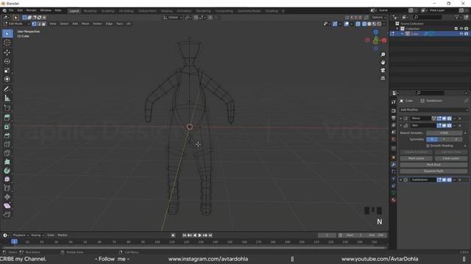Expand the Subdivision modifier panel
The width and height of the screenshot is (471, 264).
click(x=400, y=180)
